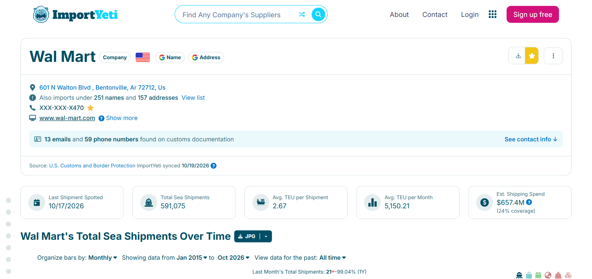Click the Company tag badge
Screen dimensions: 592x279
(x=115, y=57)
